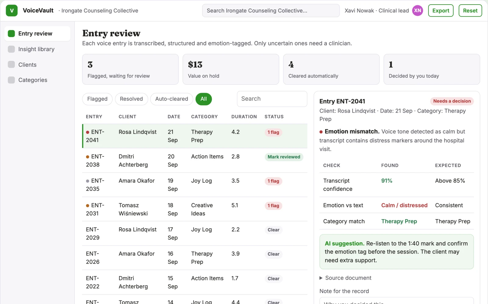The width and height of the screenshot is (488, 304).
Task: Select the Flagged filter tab
Action: tap(97, 99)
